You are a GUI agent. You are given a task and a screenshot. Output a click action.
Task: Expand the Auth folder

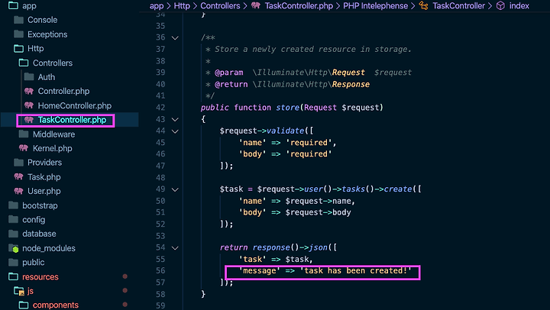tap(47, 77)
